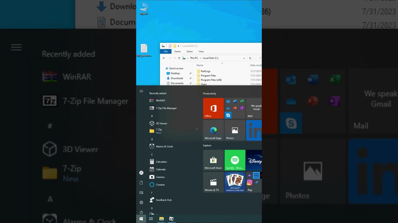The height and width of the screenshot is (223, 398).
Task: Go up one level with the up arrow
Action: point(179,58)
